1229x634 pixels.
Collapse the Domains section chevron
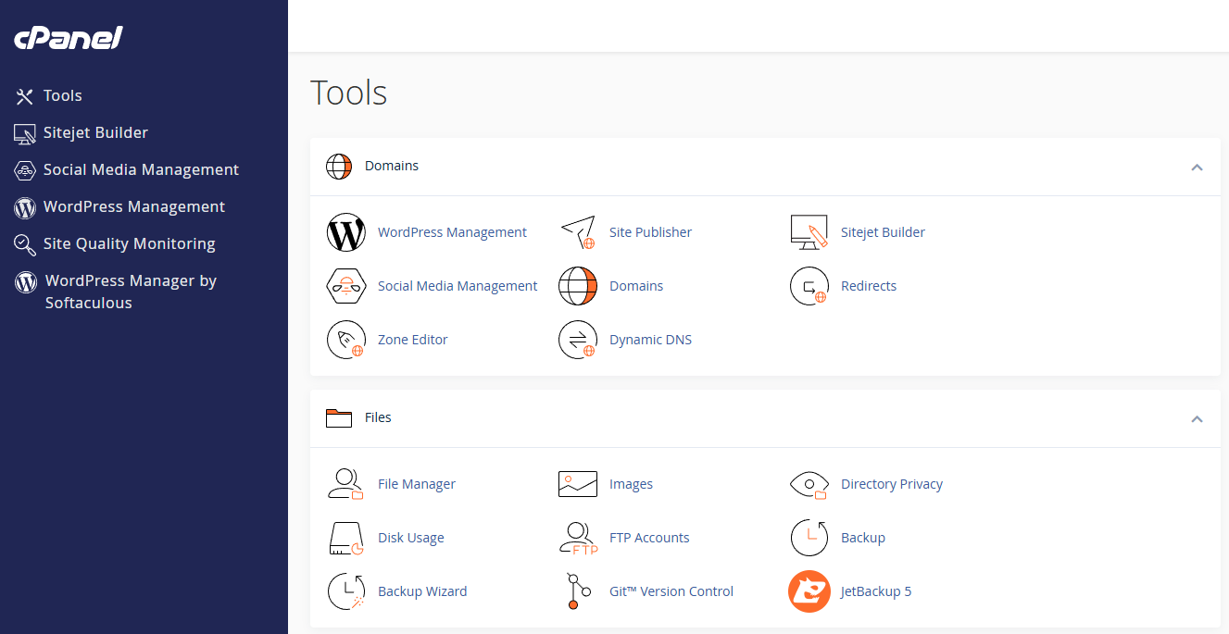1197,168
